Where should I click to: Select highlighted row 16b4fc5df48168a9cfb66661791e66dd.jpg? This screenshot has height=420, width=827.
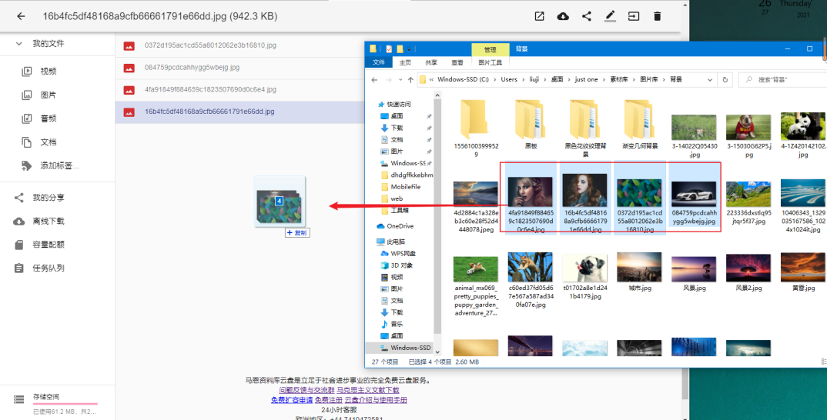[x=240, y=112]
